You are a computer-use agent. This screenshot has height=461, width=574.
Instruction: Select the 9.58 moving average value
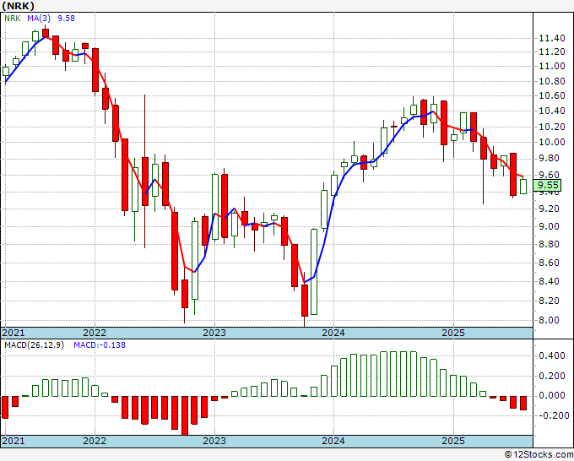coord(66,18)
